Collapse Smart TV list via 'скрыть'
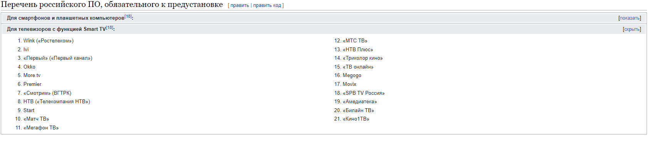This screenshot has height=141, width=652. point(632,29)
